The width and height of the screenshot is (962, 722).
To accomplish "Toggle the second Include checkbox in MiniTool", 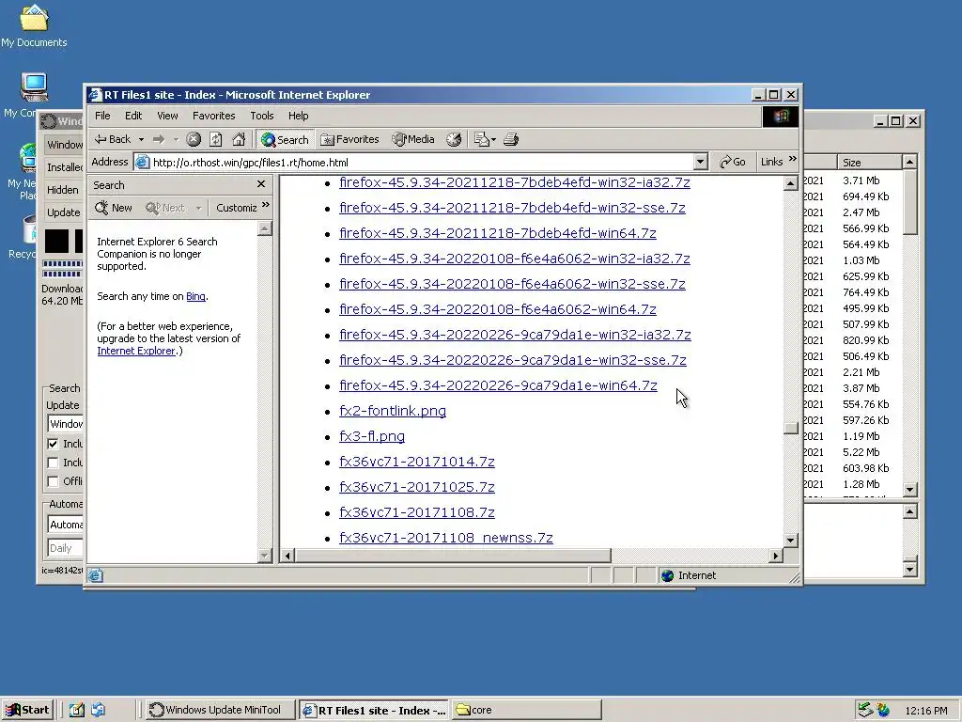I will [x=53, y=463].
